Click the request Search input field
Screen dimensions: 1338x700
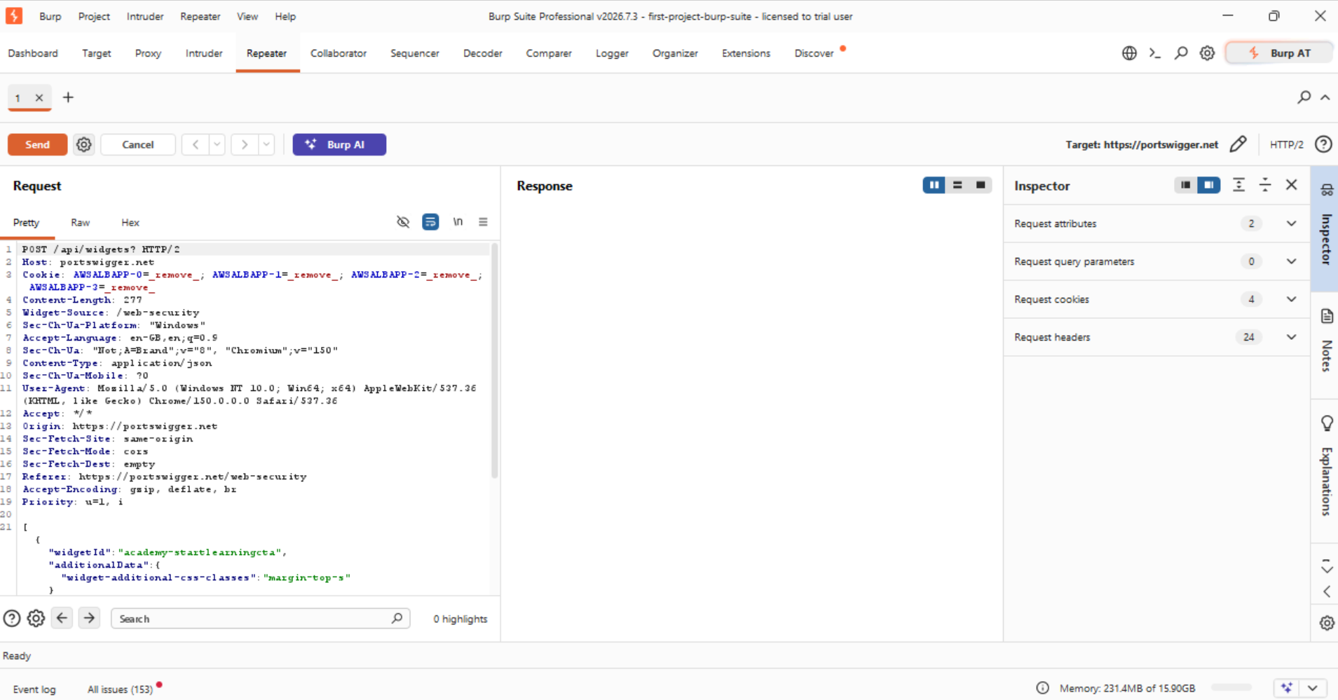pos(260,618)
